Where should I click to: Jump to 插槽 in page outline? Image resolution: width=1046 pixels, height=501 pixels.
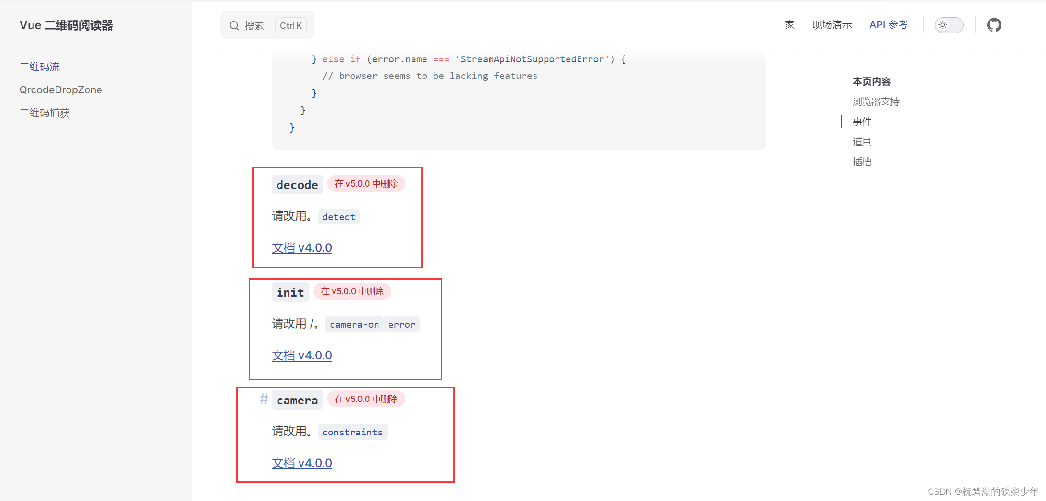(x=862, y=162)
